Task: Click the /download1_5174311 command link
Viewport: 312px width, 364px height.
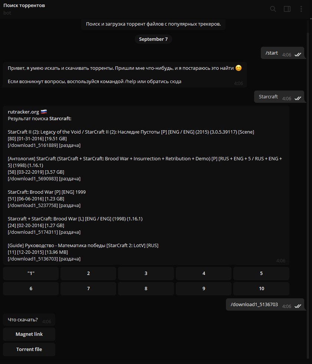Action: pos(33,232)
